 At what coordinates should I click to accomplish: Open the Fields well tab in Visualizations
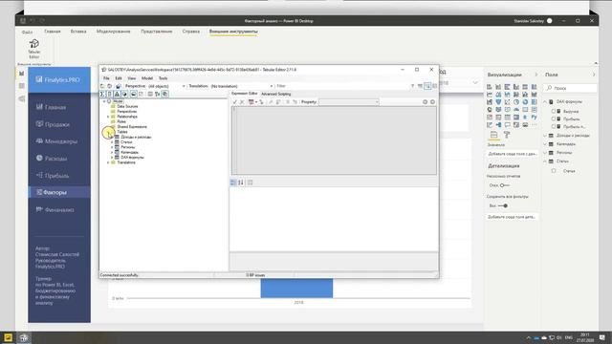click(493, 135)
